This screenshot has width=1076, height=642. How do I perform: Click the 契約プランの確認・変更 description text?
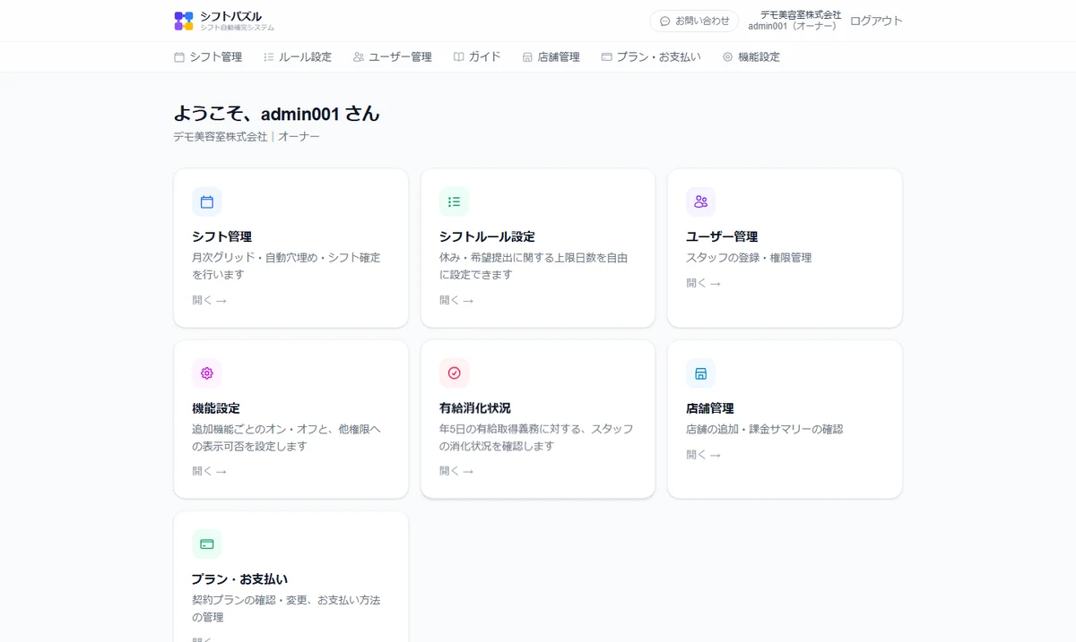[286, 608]
